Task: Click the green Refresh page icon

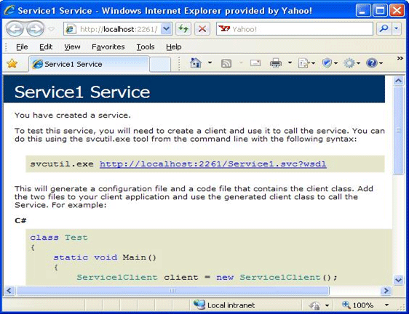Action: coord(183,29)
